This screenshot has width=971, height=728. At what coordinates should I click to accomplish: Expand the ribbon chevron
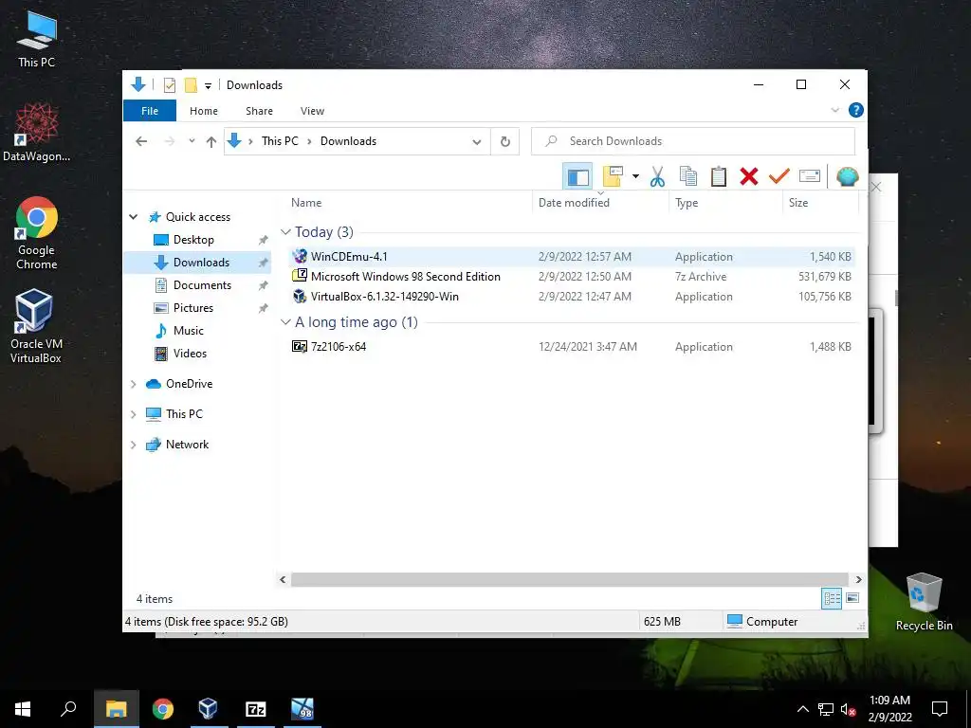[x=834, y=110]
